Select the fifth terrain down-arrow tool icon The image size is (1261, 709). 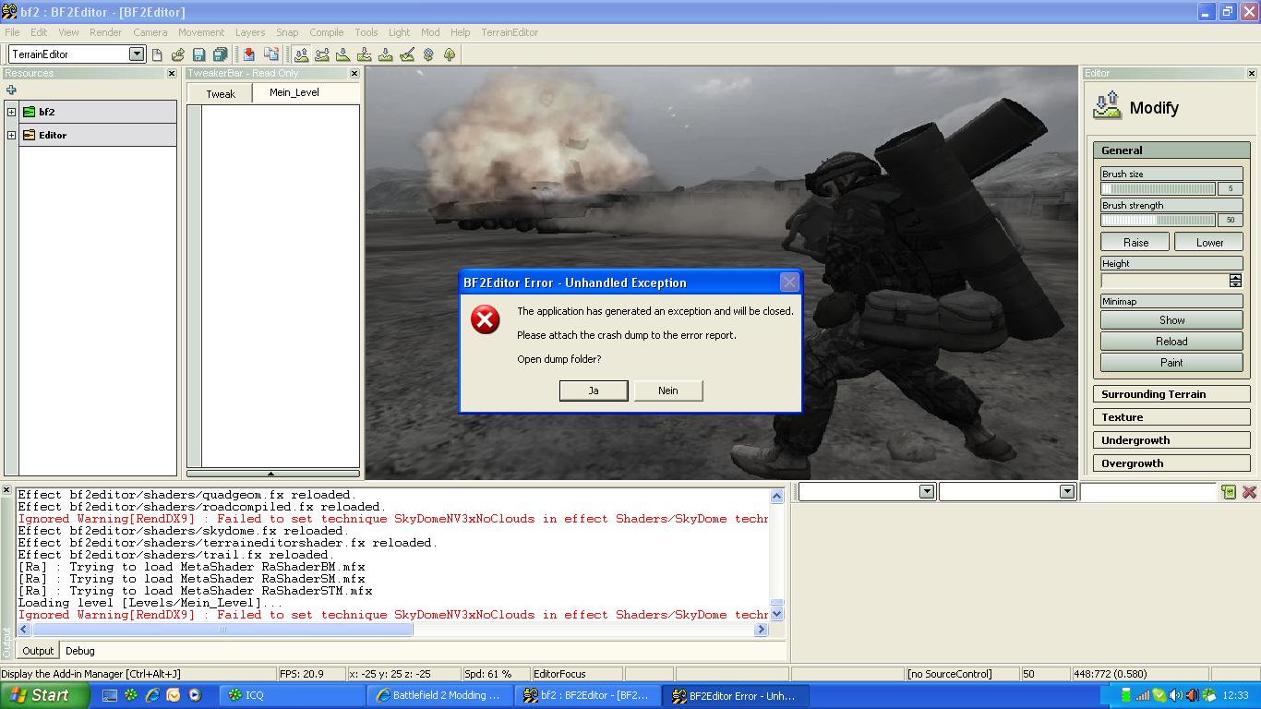[386, 54]
